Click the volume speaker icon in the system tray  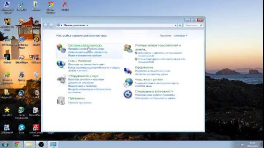[242, 144]
